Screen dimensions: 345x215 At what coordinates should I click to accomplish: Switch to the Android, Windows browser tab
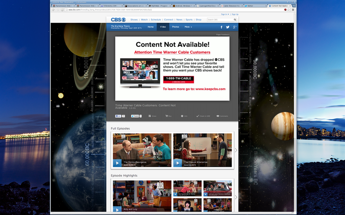click(x=184, y=6)
